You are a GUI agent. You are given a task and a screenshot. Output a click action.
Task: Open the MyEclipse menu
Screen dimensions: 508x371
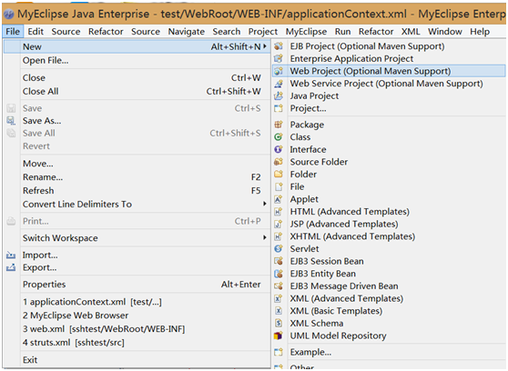click(x=306, y=32)
